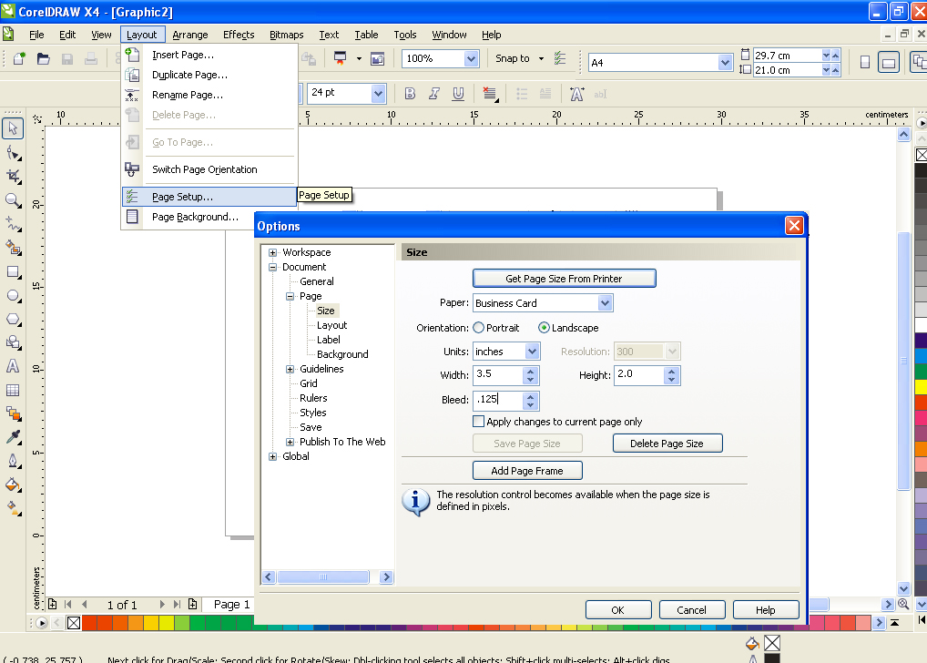Select the Interactive Fill tool

pos(13,507)
